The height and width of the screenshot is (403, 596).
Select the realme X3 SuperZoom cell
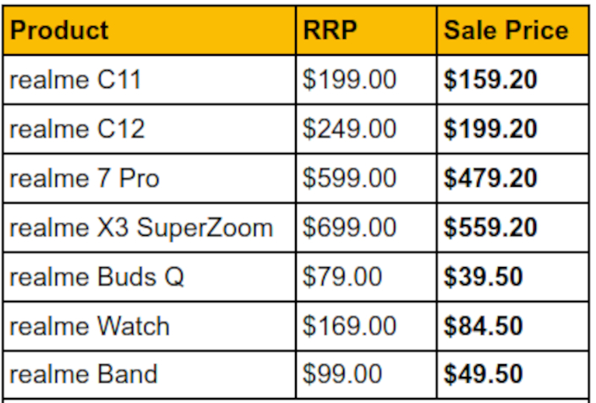(x=141, y=227)
